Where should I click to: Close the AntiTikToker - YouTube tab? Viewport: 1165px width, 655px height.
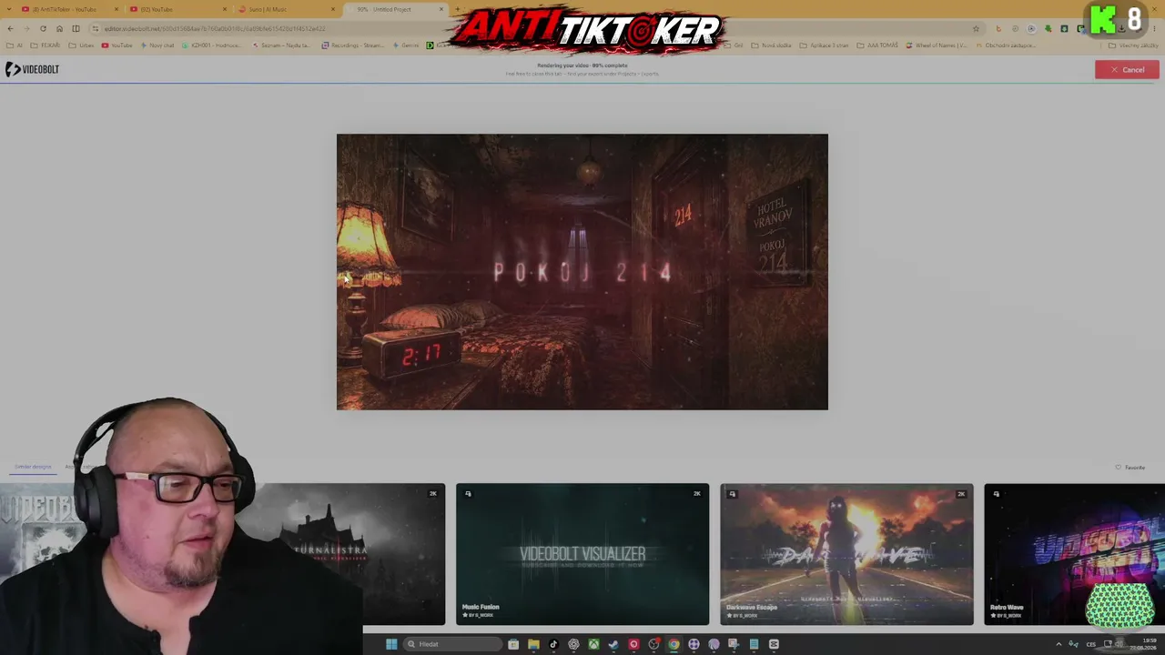click(116, 9)
